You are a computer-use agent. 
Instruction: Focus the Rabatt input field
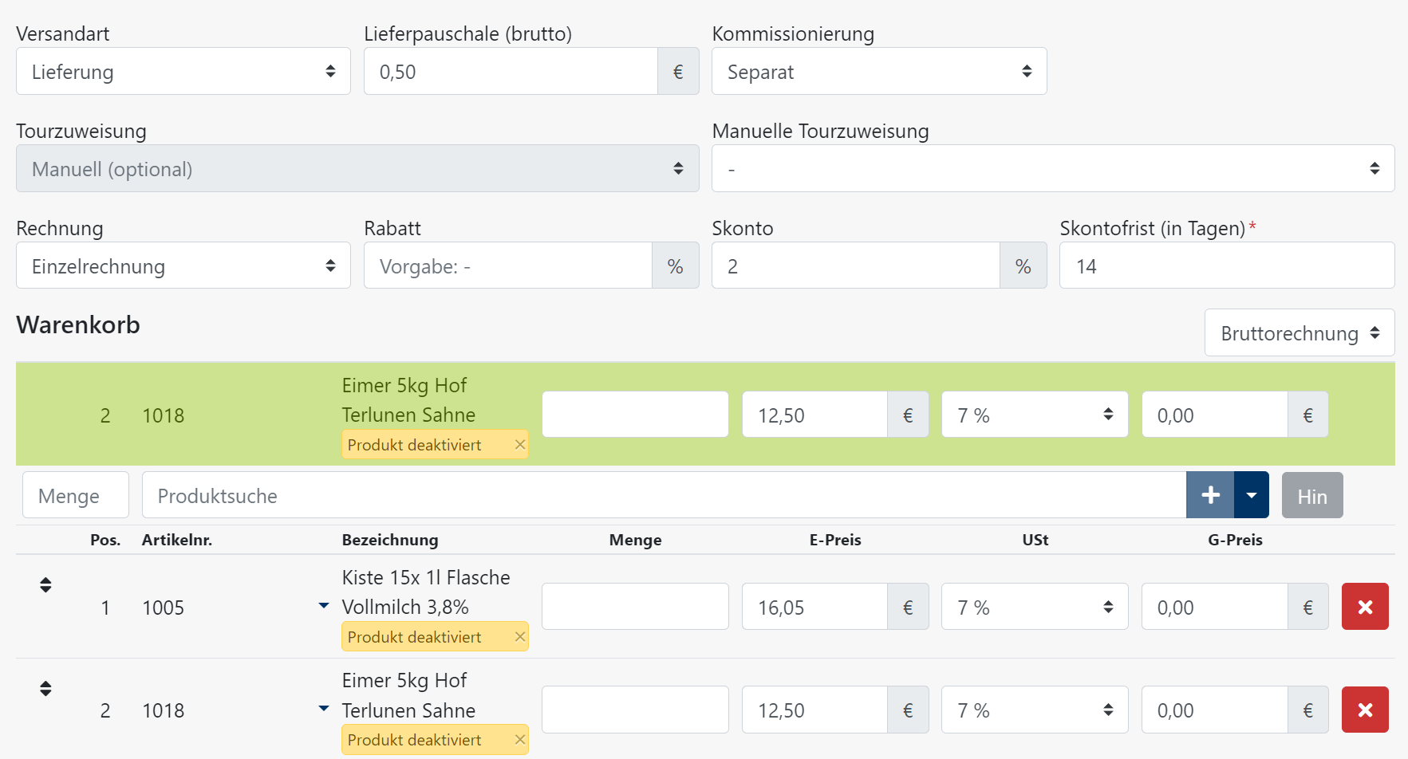tap(507, 265)
